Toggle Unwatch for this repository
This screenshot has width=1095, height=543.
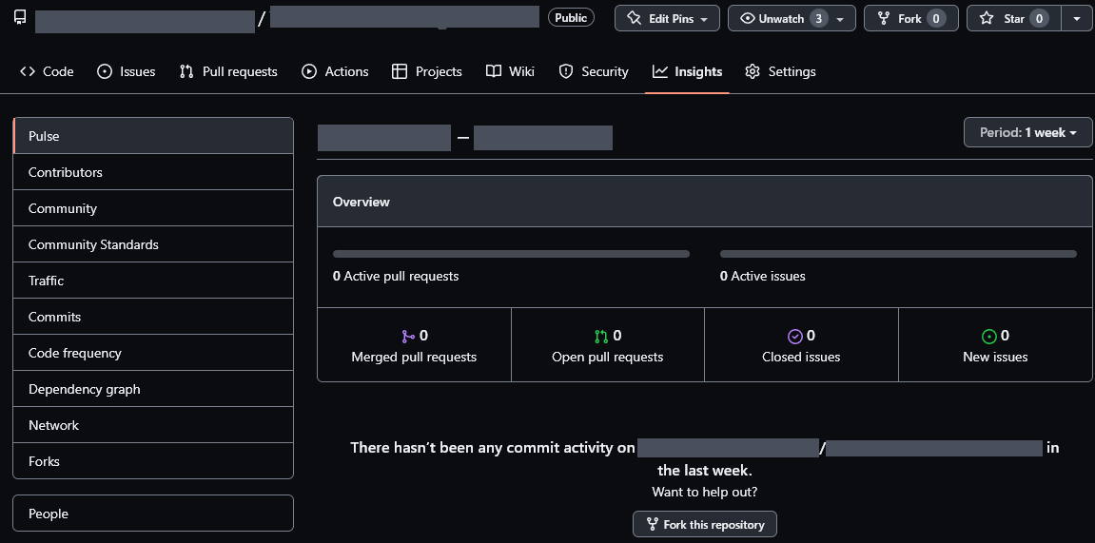(x=792, y=18)
